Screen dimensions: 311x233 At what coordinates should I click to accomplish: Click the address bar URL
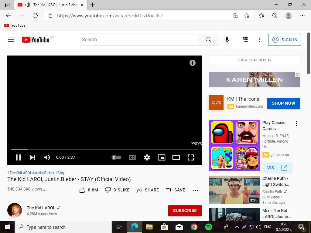(110, 16)
